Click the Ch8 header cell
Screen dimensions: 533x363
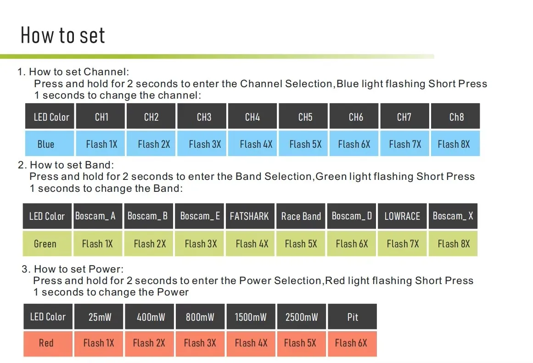[x=455, y=116]
